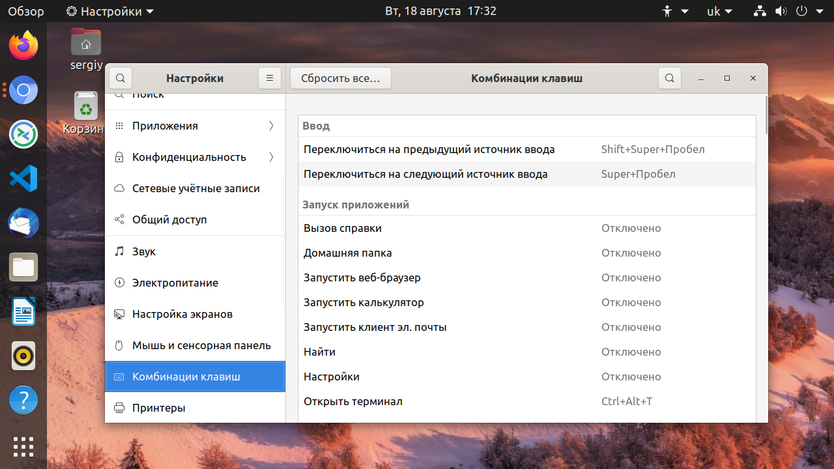Screen dimensions: 834x469
Task: Open the Настройки app menu in top bar
Action: pyautogui.click(x=110, y=11)
